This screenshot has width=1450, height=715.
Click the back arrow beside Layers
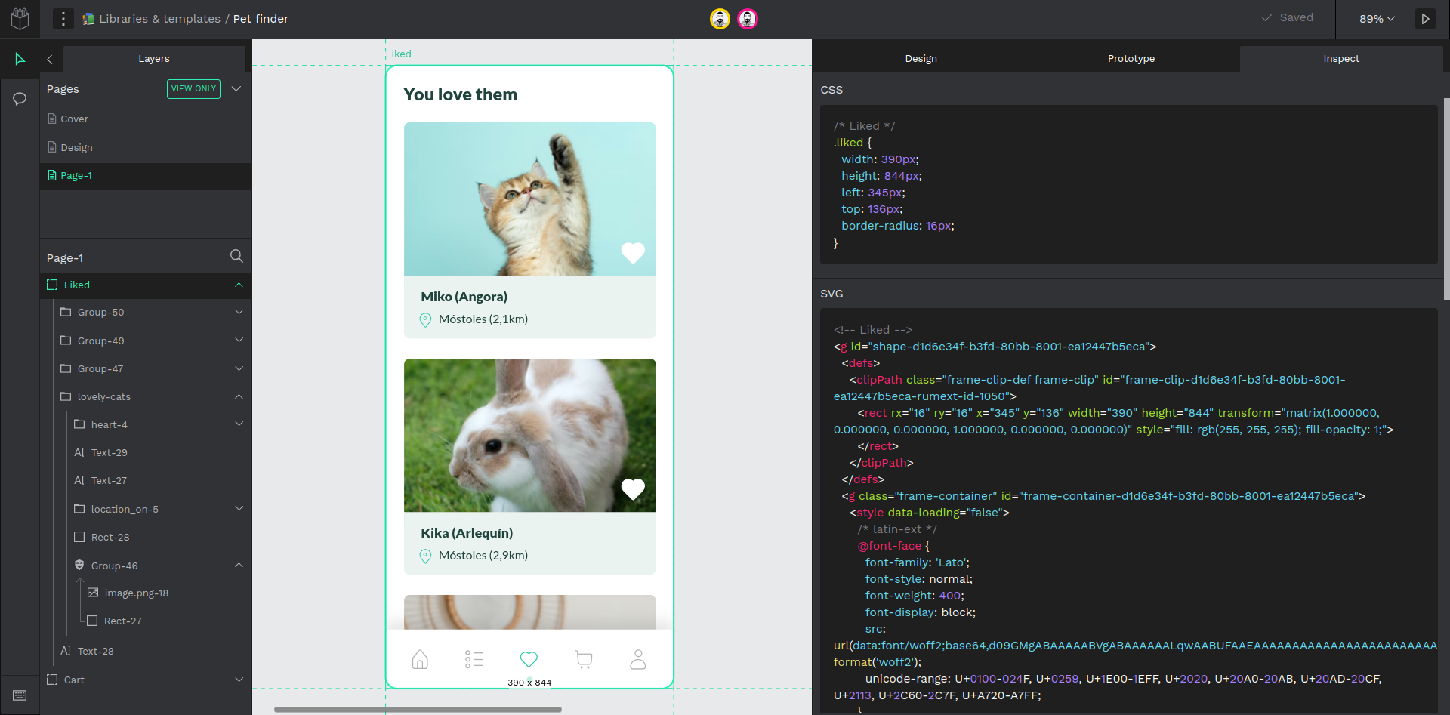point(50,59)
